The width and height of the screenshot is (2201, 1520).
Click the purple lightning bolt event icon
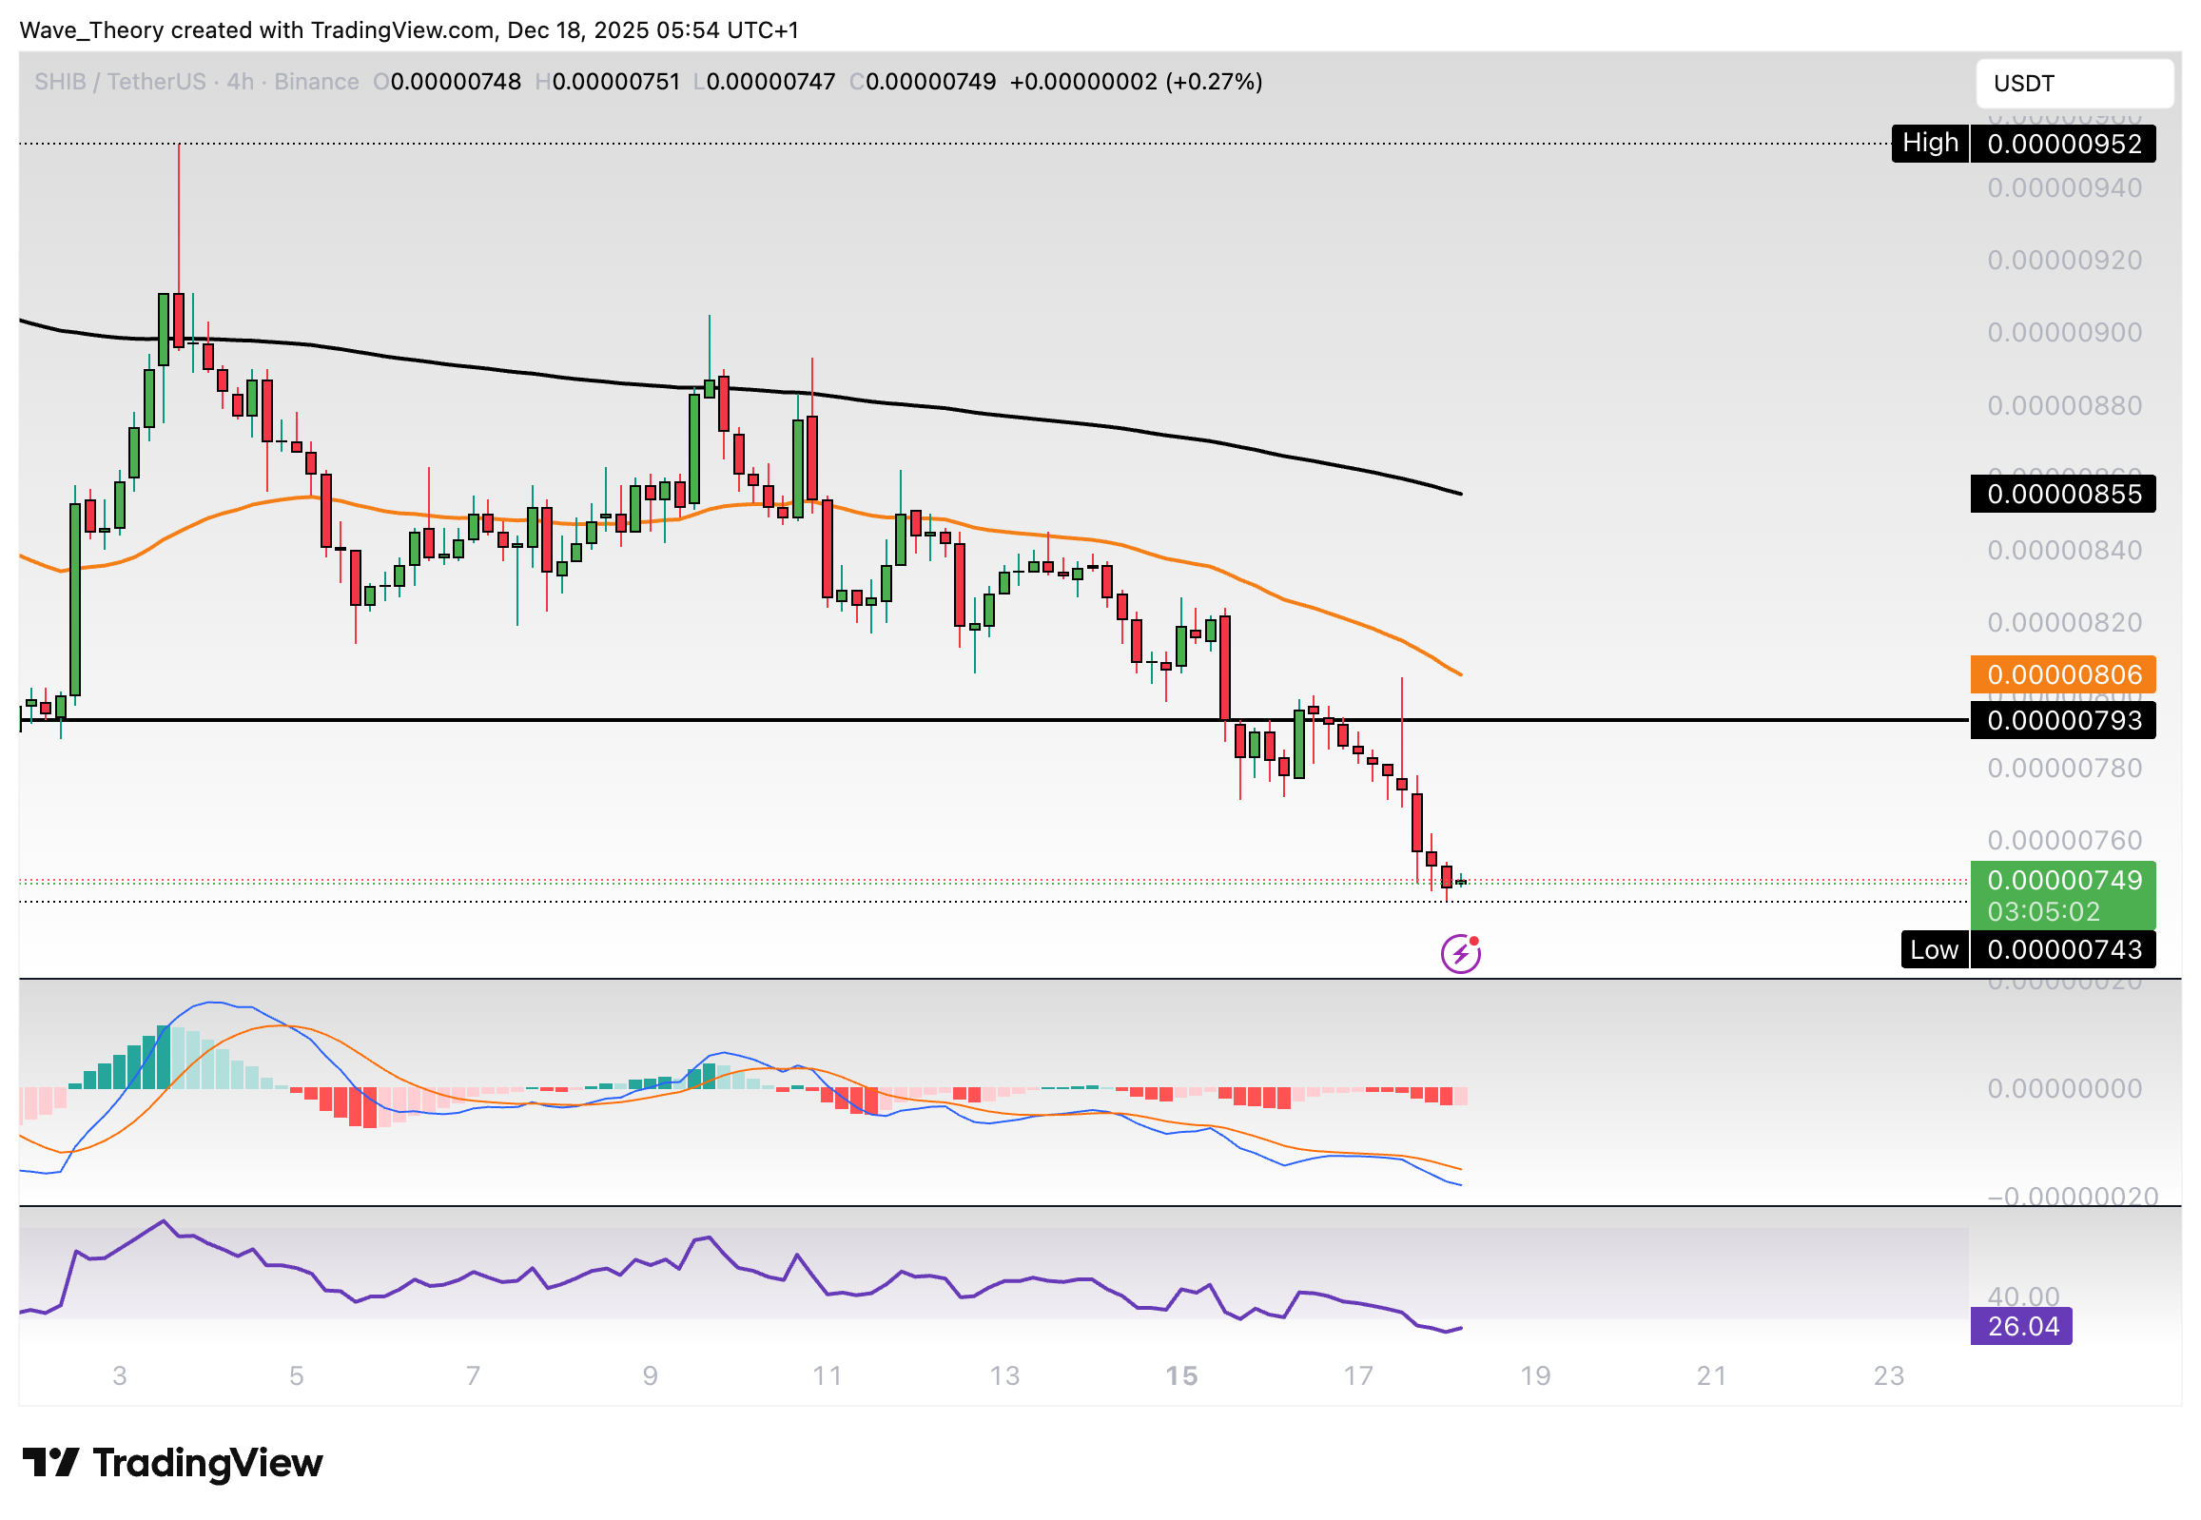(x=1459, y=953)
